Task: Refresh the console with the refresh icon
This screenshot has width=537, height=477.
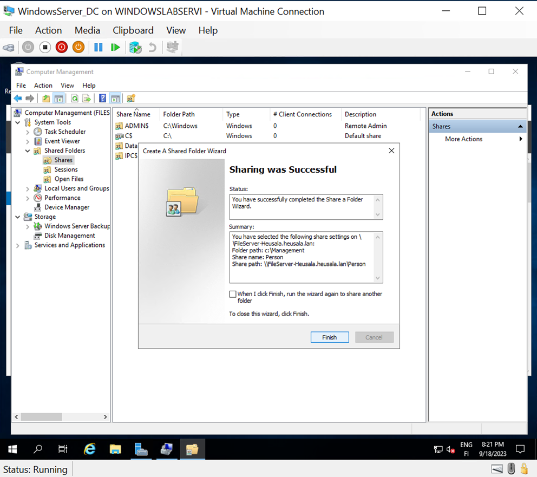Action: [75, 98]
